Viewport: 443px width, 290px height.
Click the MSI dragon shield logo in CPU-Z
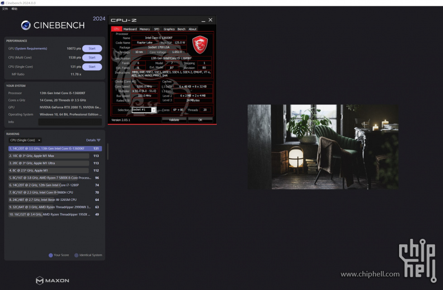200,45
